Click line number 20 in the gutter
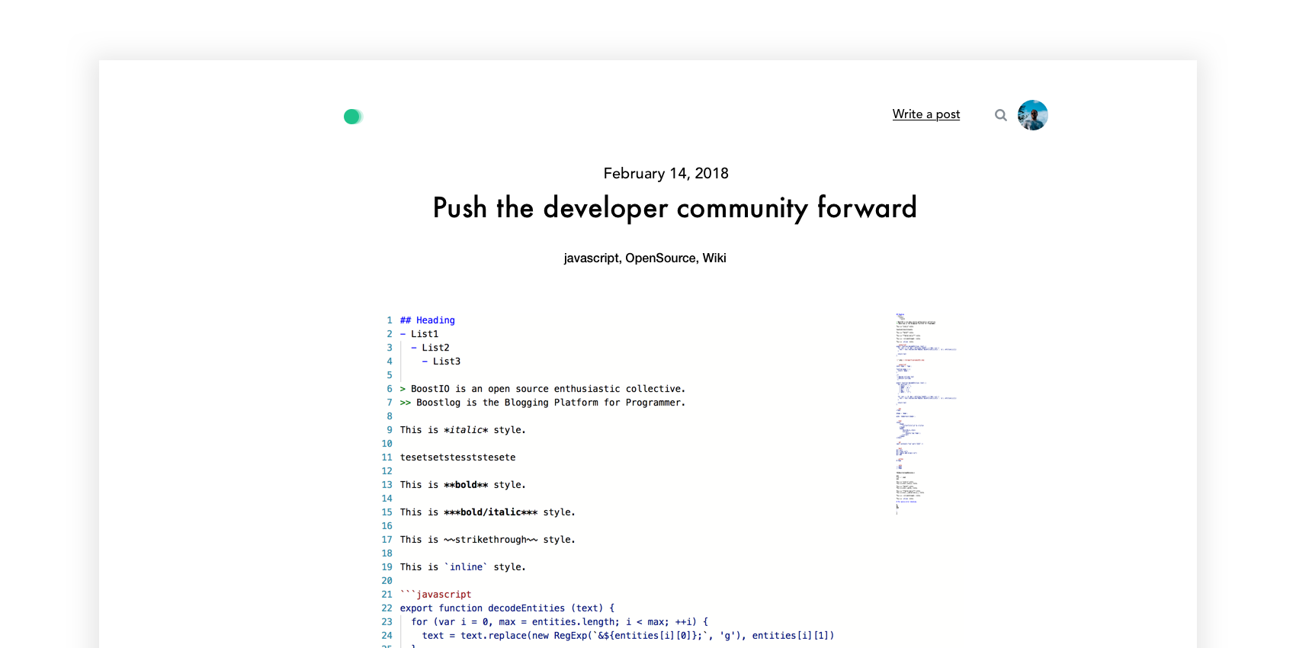This screenshot has height=648, width=1296. tap(387, 581)
